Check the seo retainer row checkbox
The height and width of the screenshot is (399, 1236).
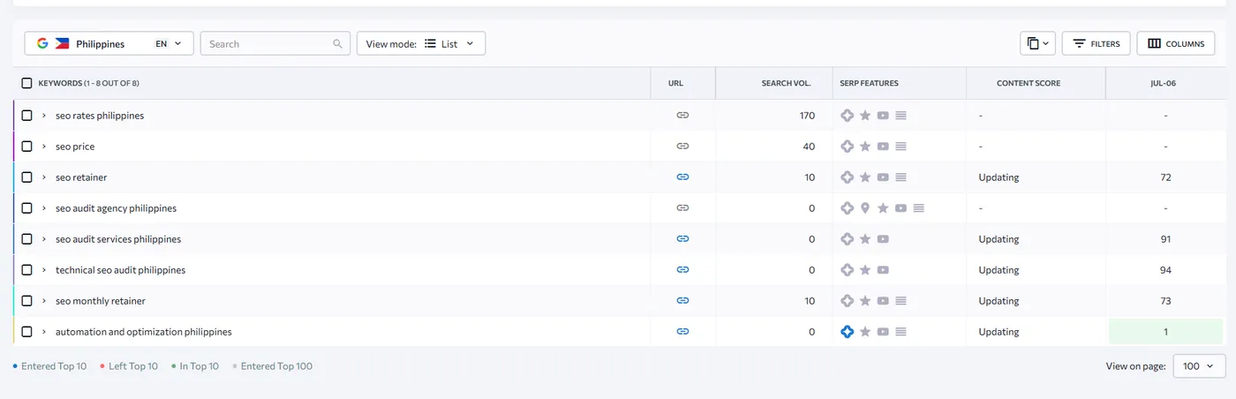26,177
